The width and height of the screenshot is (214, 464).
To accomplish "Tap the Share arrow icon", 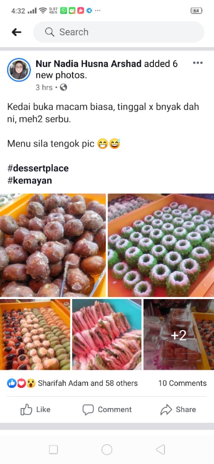I will pos(166,410).
